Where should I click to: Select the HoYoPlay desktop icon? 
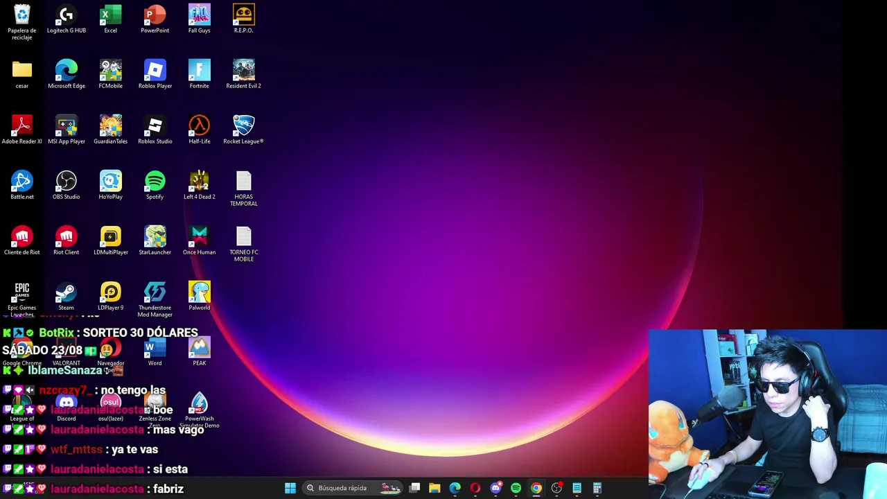point(111,186)
